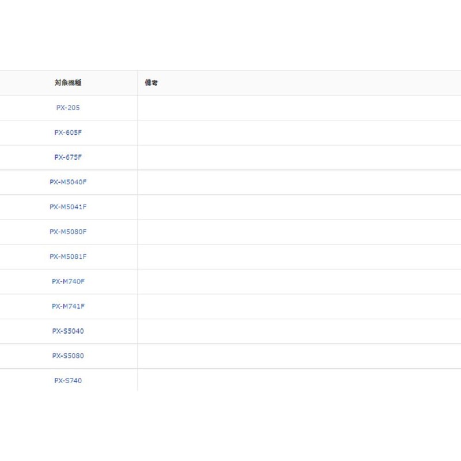This screenshot has width=461, height=461.
Task: Open the PX-M5040F model page
Action: [68, 182]
